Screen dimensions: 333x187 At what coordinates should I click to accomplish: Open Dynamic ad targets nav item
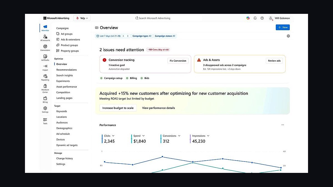coord(67,145)
